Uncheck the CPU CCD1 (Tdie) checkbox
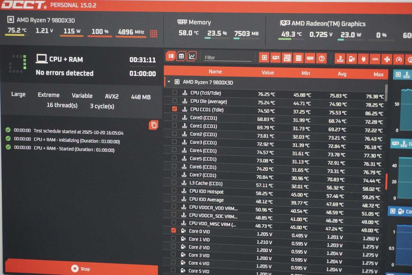The image size is (412, 275). [174, 109]
